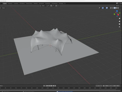Click frame 200 on the timeline ruler
The width and height of the screenshot is (122, 92).
[x=90, y=88]
